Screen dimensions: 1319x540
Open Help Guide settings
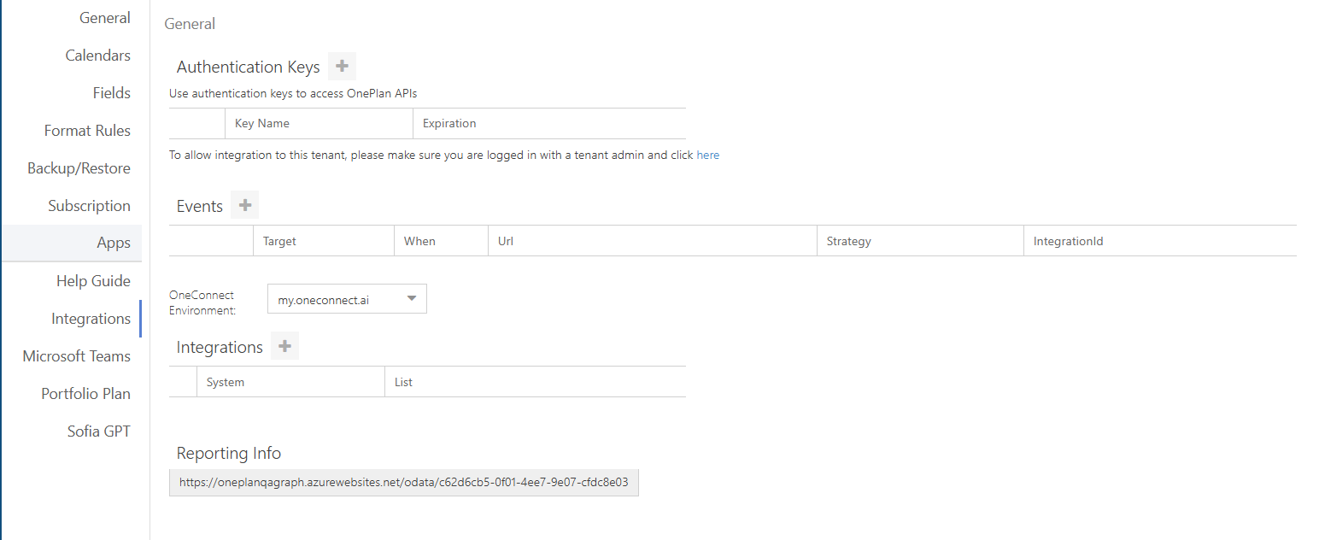point(93,281)
